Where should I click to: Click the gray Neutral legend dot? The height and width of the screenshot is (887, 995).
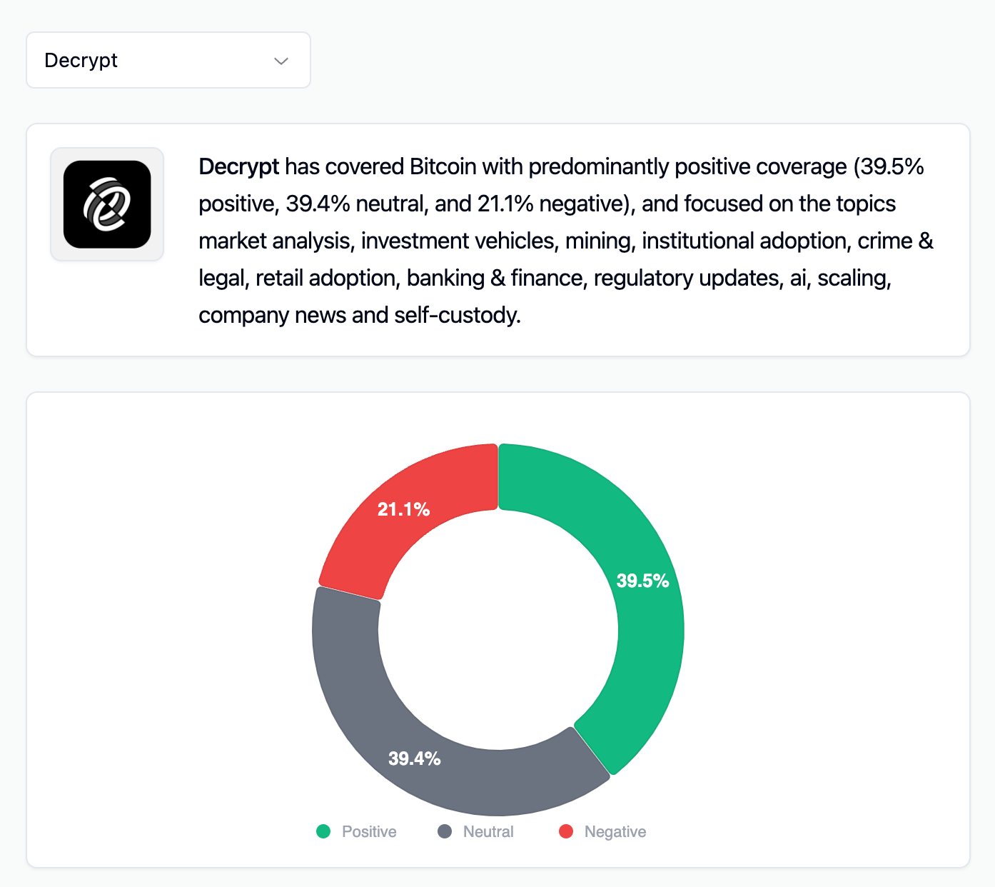pyautogui.click(x=445, y=831)
